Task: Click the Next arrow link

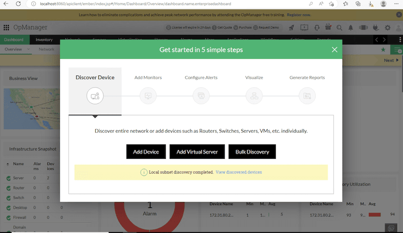Action: click(391, 60)
